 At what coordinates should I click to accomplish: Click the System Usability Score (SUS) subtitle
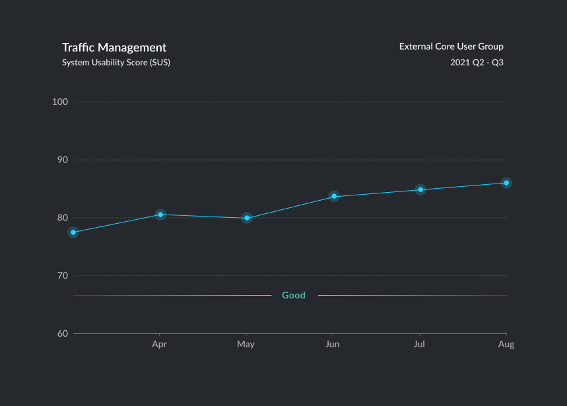click(x=116, y=63)
